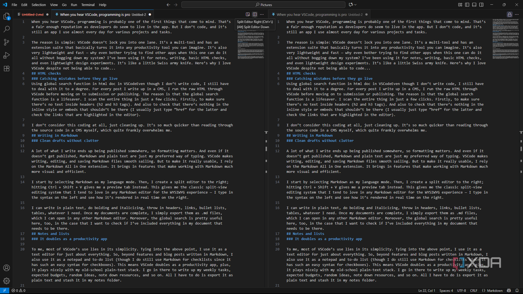Viewport: 523px width, 294px height.
Task: Open the Help menu
Action: (103, 5)
